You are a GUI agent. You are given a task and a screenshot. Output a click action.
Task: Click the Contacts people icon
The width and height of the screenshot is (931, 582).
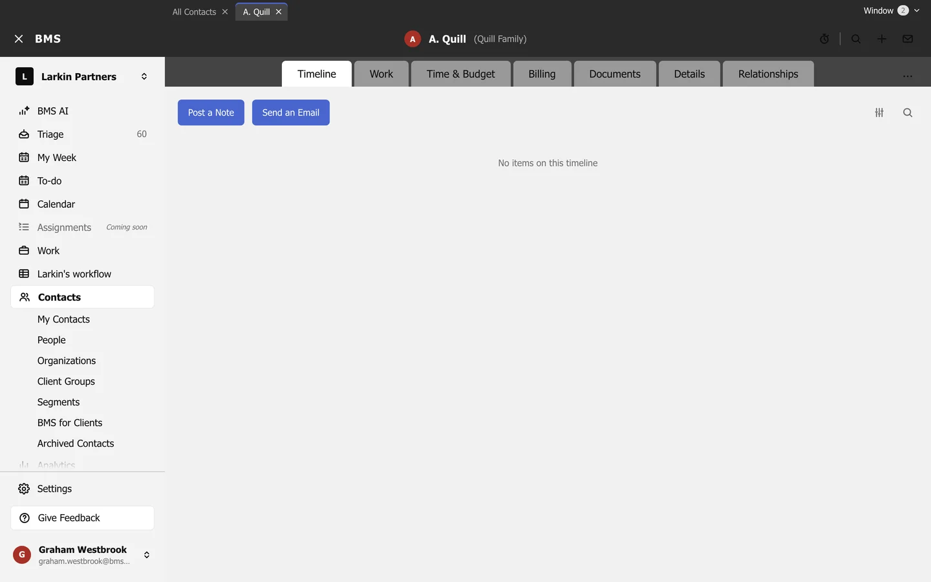point(25,297)
